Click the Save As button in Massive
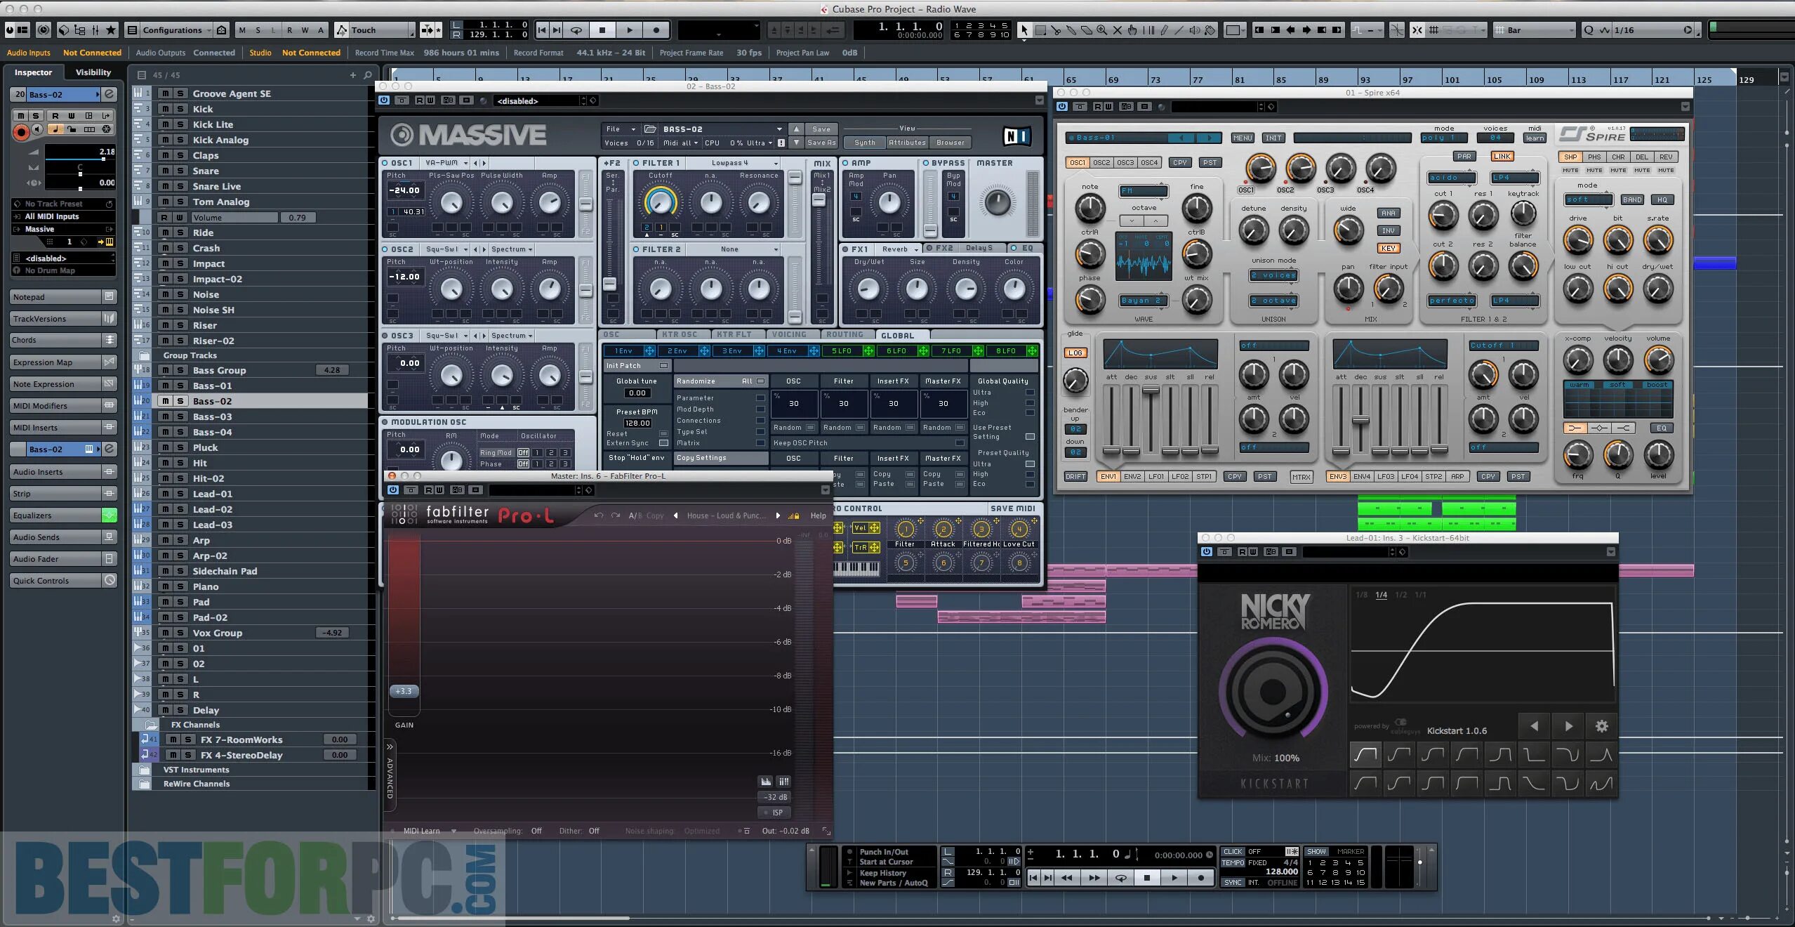This screenshot has height=927, width=1795. [821, 143]
